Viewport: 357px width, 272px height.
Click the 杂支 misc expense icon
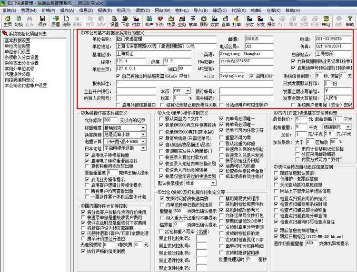pos(260,21)
